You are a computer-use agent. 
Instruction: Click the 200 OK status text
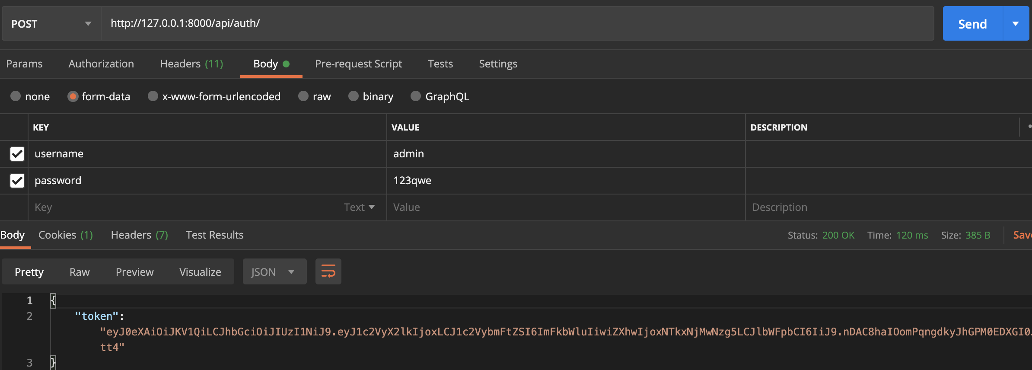(x=838, y=235)
